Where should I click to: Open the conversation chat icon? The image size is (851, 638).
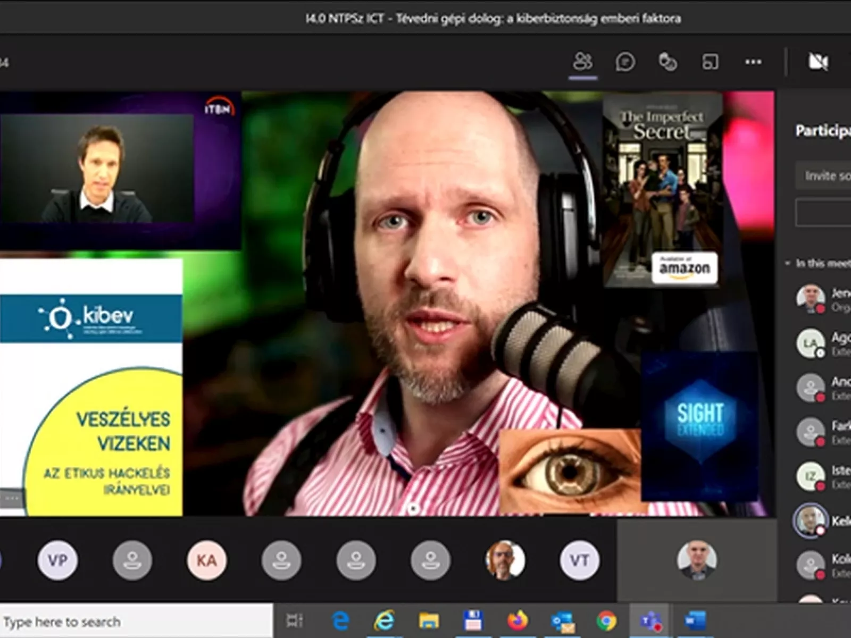click(x=625, y=62)
